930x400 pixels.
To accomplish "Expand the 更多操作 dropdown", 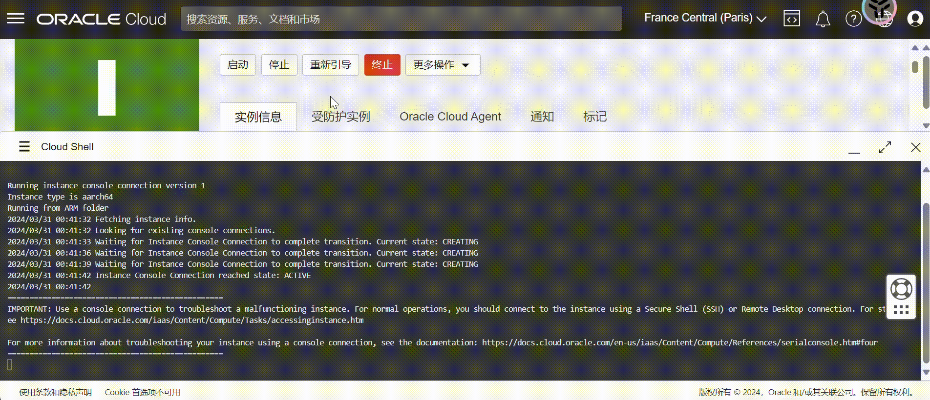I will 442,65.
